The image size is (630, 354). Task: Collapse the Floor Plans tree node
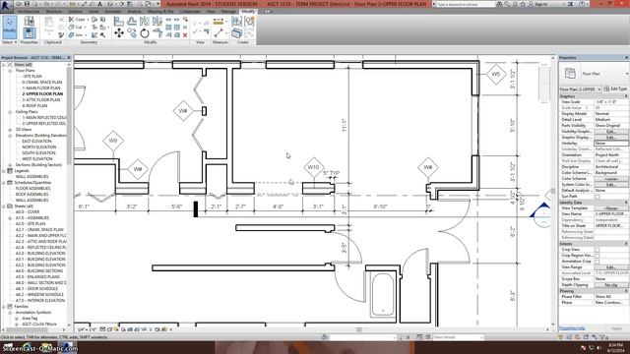(x=11, y=71)
